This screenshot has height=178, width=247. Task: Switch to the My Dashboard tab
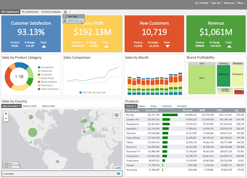(30, 12)
